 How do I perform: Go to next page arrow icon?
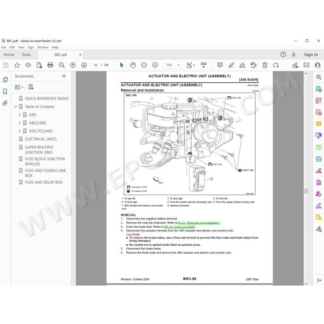tap(84, 65)
